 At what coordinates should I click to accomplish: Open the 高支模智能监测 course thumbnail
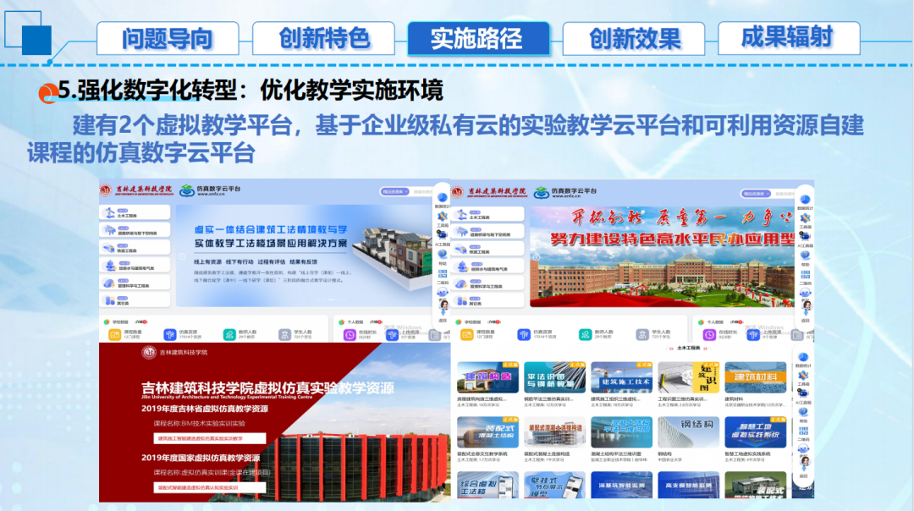pos(688,486)
